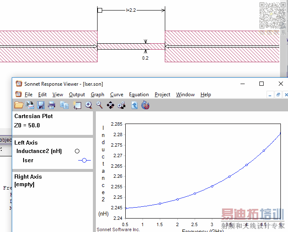
Task: Click the new graph window icon
Action: pyautogui.click(x=77, y=105)
